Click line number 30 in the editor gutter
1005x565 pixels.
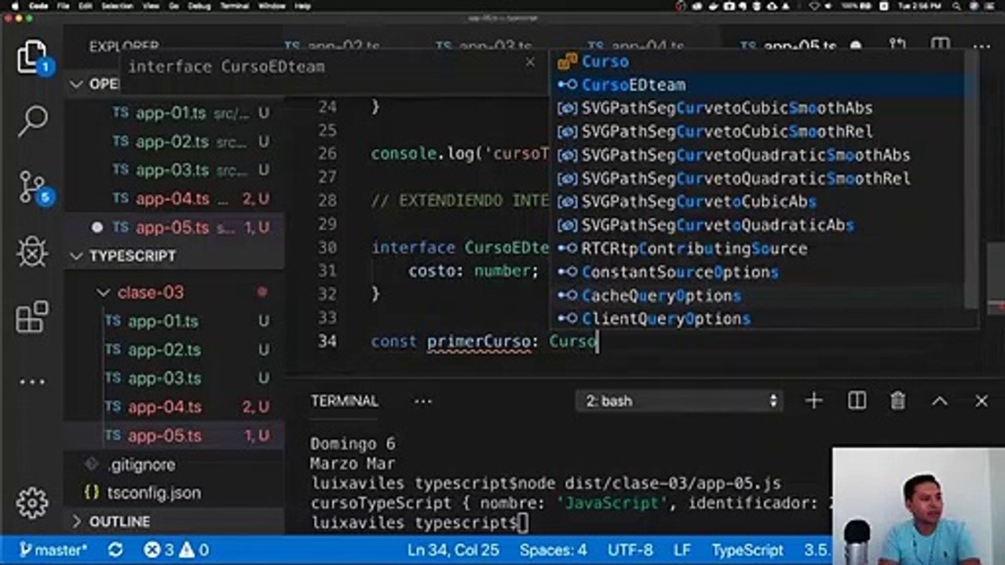pyautogui.click(x=328, y=248)
